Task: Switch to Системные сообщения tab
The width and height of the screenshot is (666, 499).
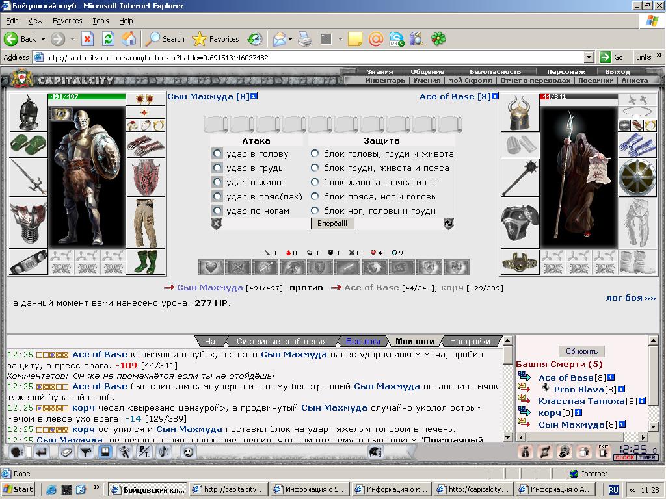Action: click(282, 341)
